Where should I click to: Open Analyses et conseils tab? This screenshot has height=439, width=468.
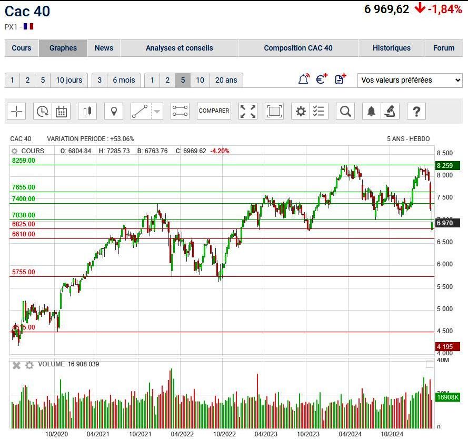[x=179, y=48]
